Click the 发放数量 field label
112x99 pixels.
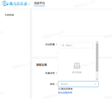tap(50, 44)
